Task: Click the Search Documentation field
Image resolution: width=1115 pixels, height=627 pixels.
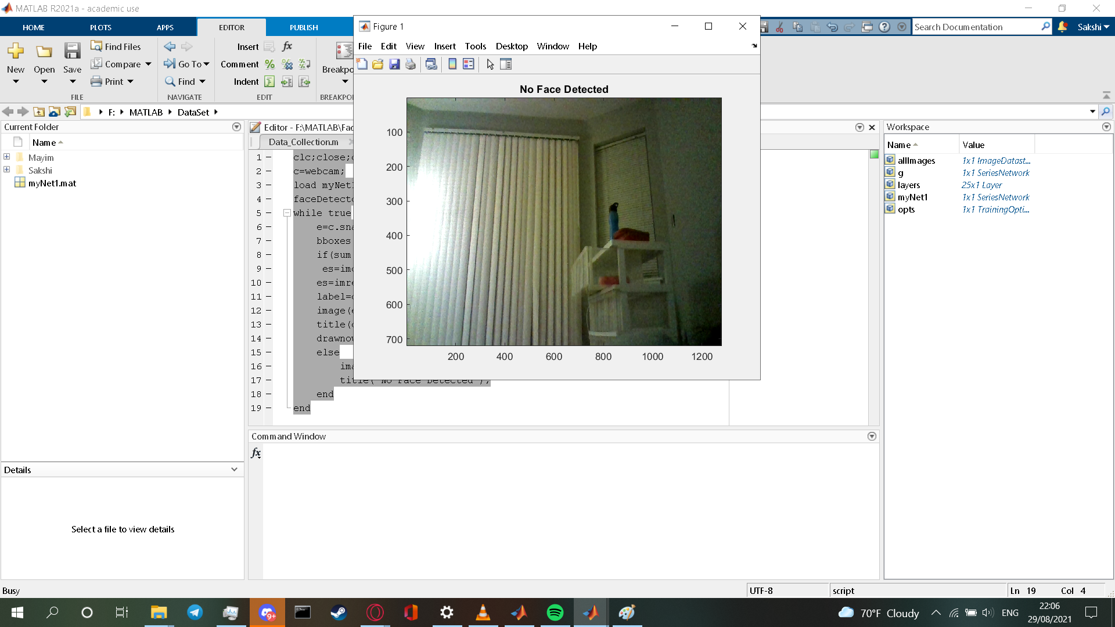Action: pyautogui.click(x=976, y=27)
